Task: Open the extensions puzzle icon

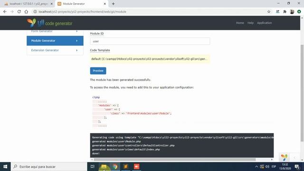Action: click(285, 11)
